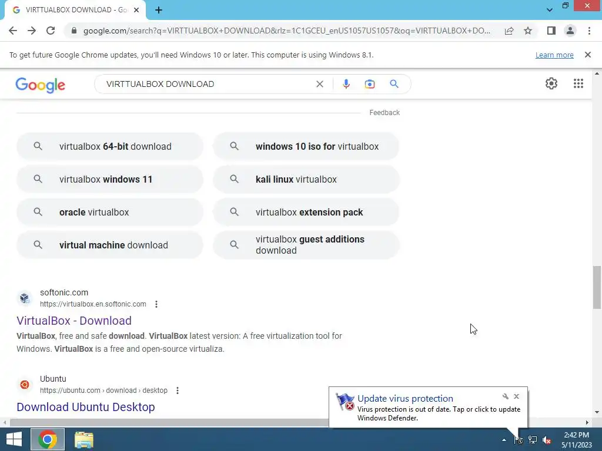
Task: Close the virus protection balloon
Action: 516,396
